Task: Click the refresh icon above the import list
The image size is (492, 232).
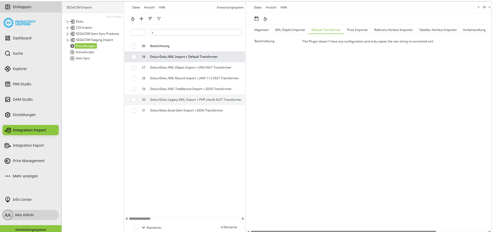Action: 133,19
